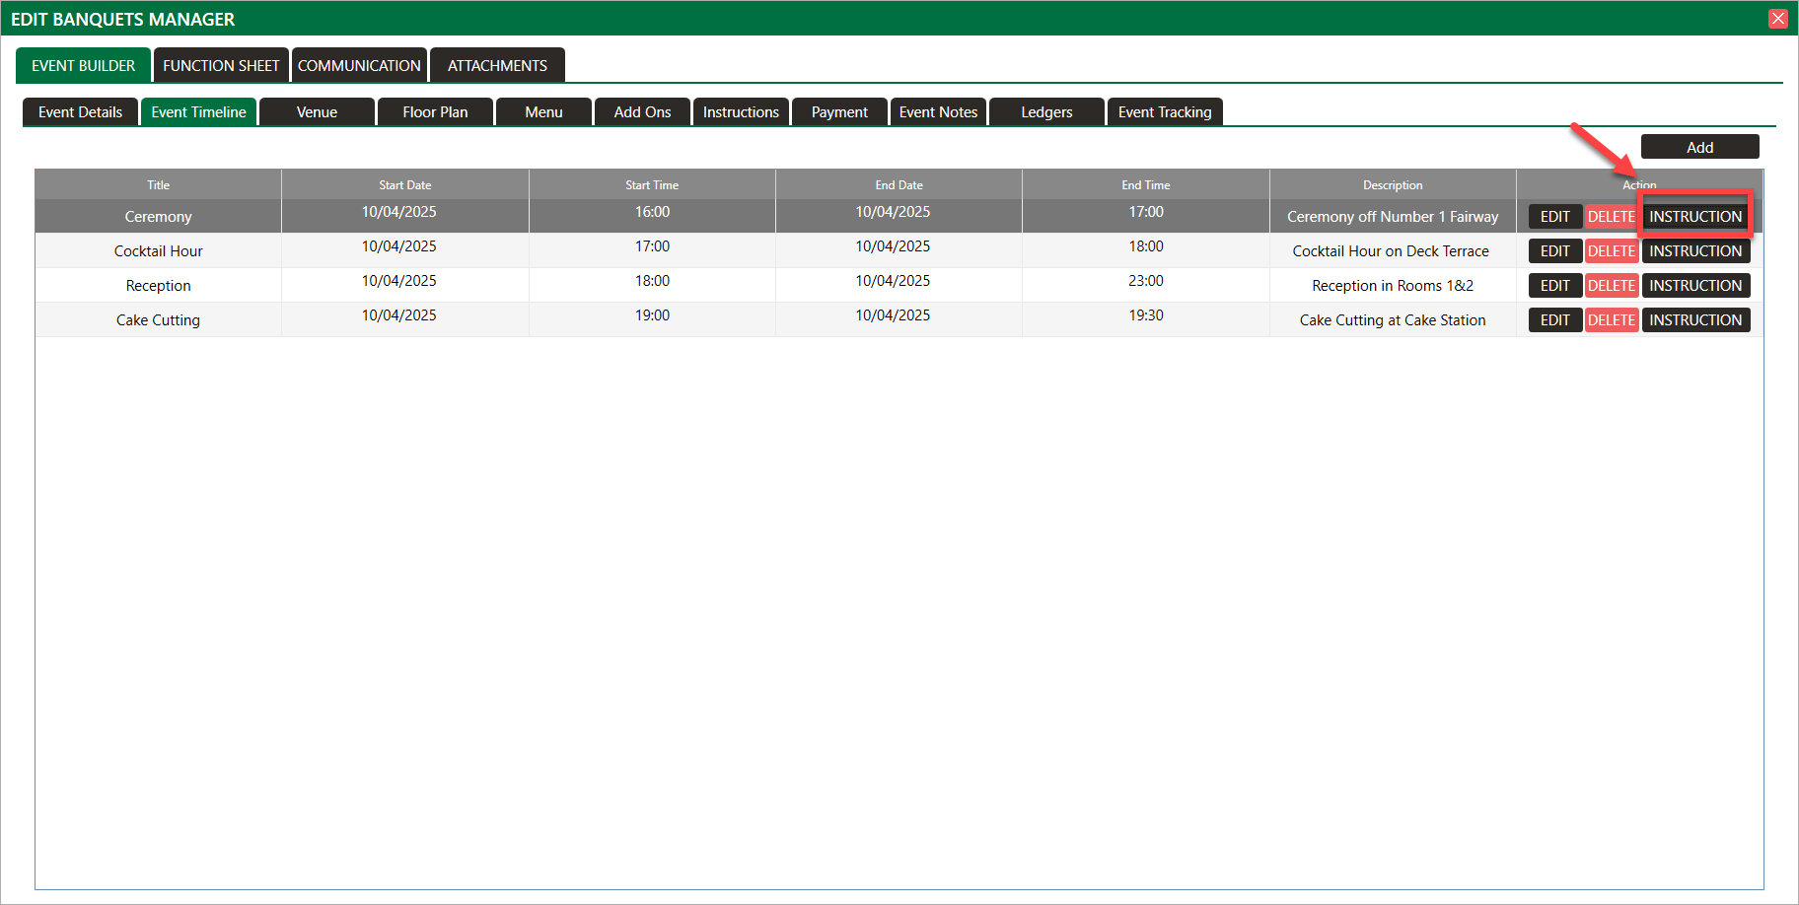Open the Venue sub-tab
The width and height of the screenshot is (1799, 905).
click(317, 111)
